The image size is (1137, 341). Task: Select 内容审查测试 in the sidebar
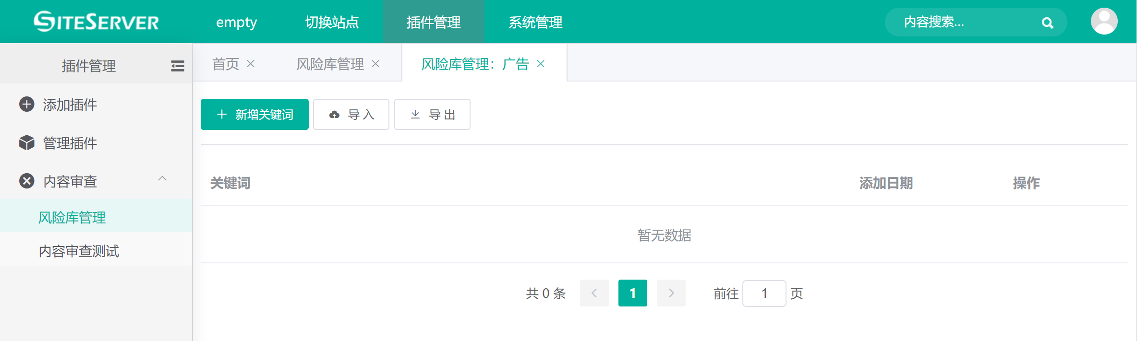(x=79, y=251)
